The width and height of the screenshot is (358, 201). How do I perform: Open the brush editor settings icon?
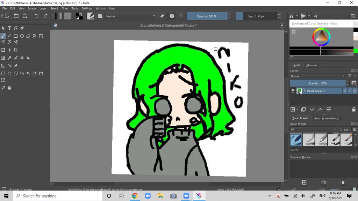point(91,16)
